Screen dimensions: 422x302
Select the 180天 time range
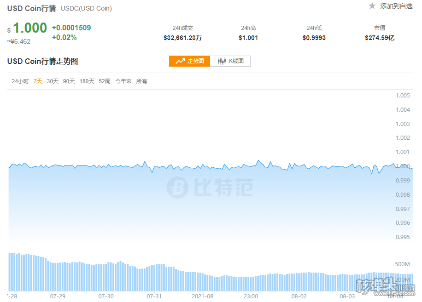[87, 81]
